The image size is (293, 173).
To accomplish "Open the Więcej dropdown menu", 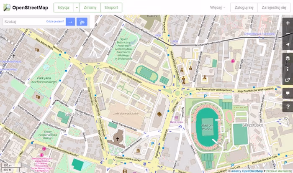I will [x=218, y=8].
